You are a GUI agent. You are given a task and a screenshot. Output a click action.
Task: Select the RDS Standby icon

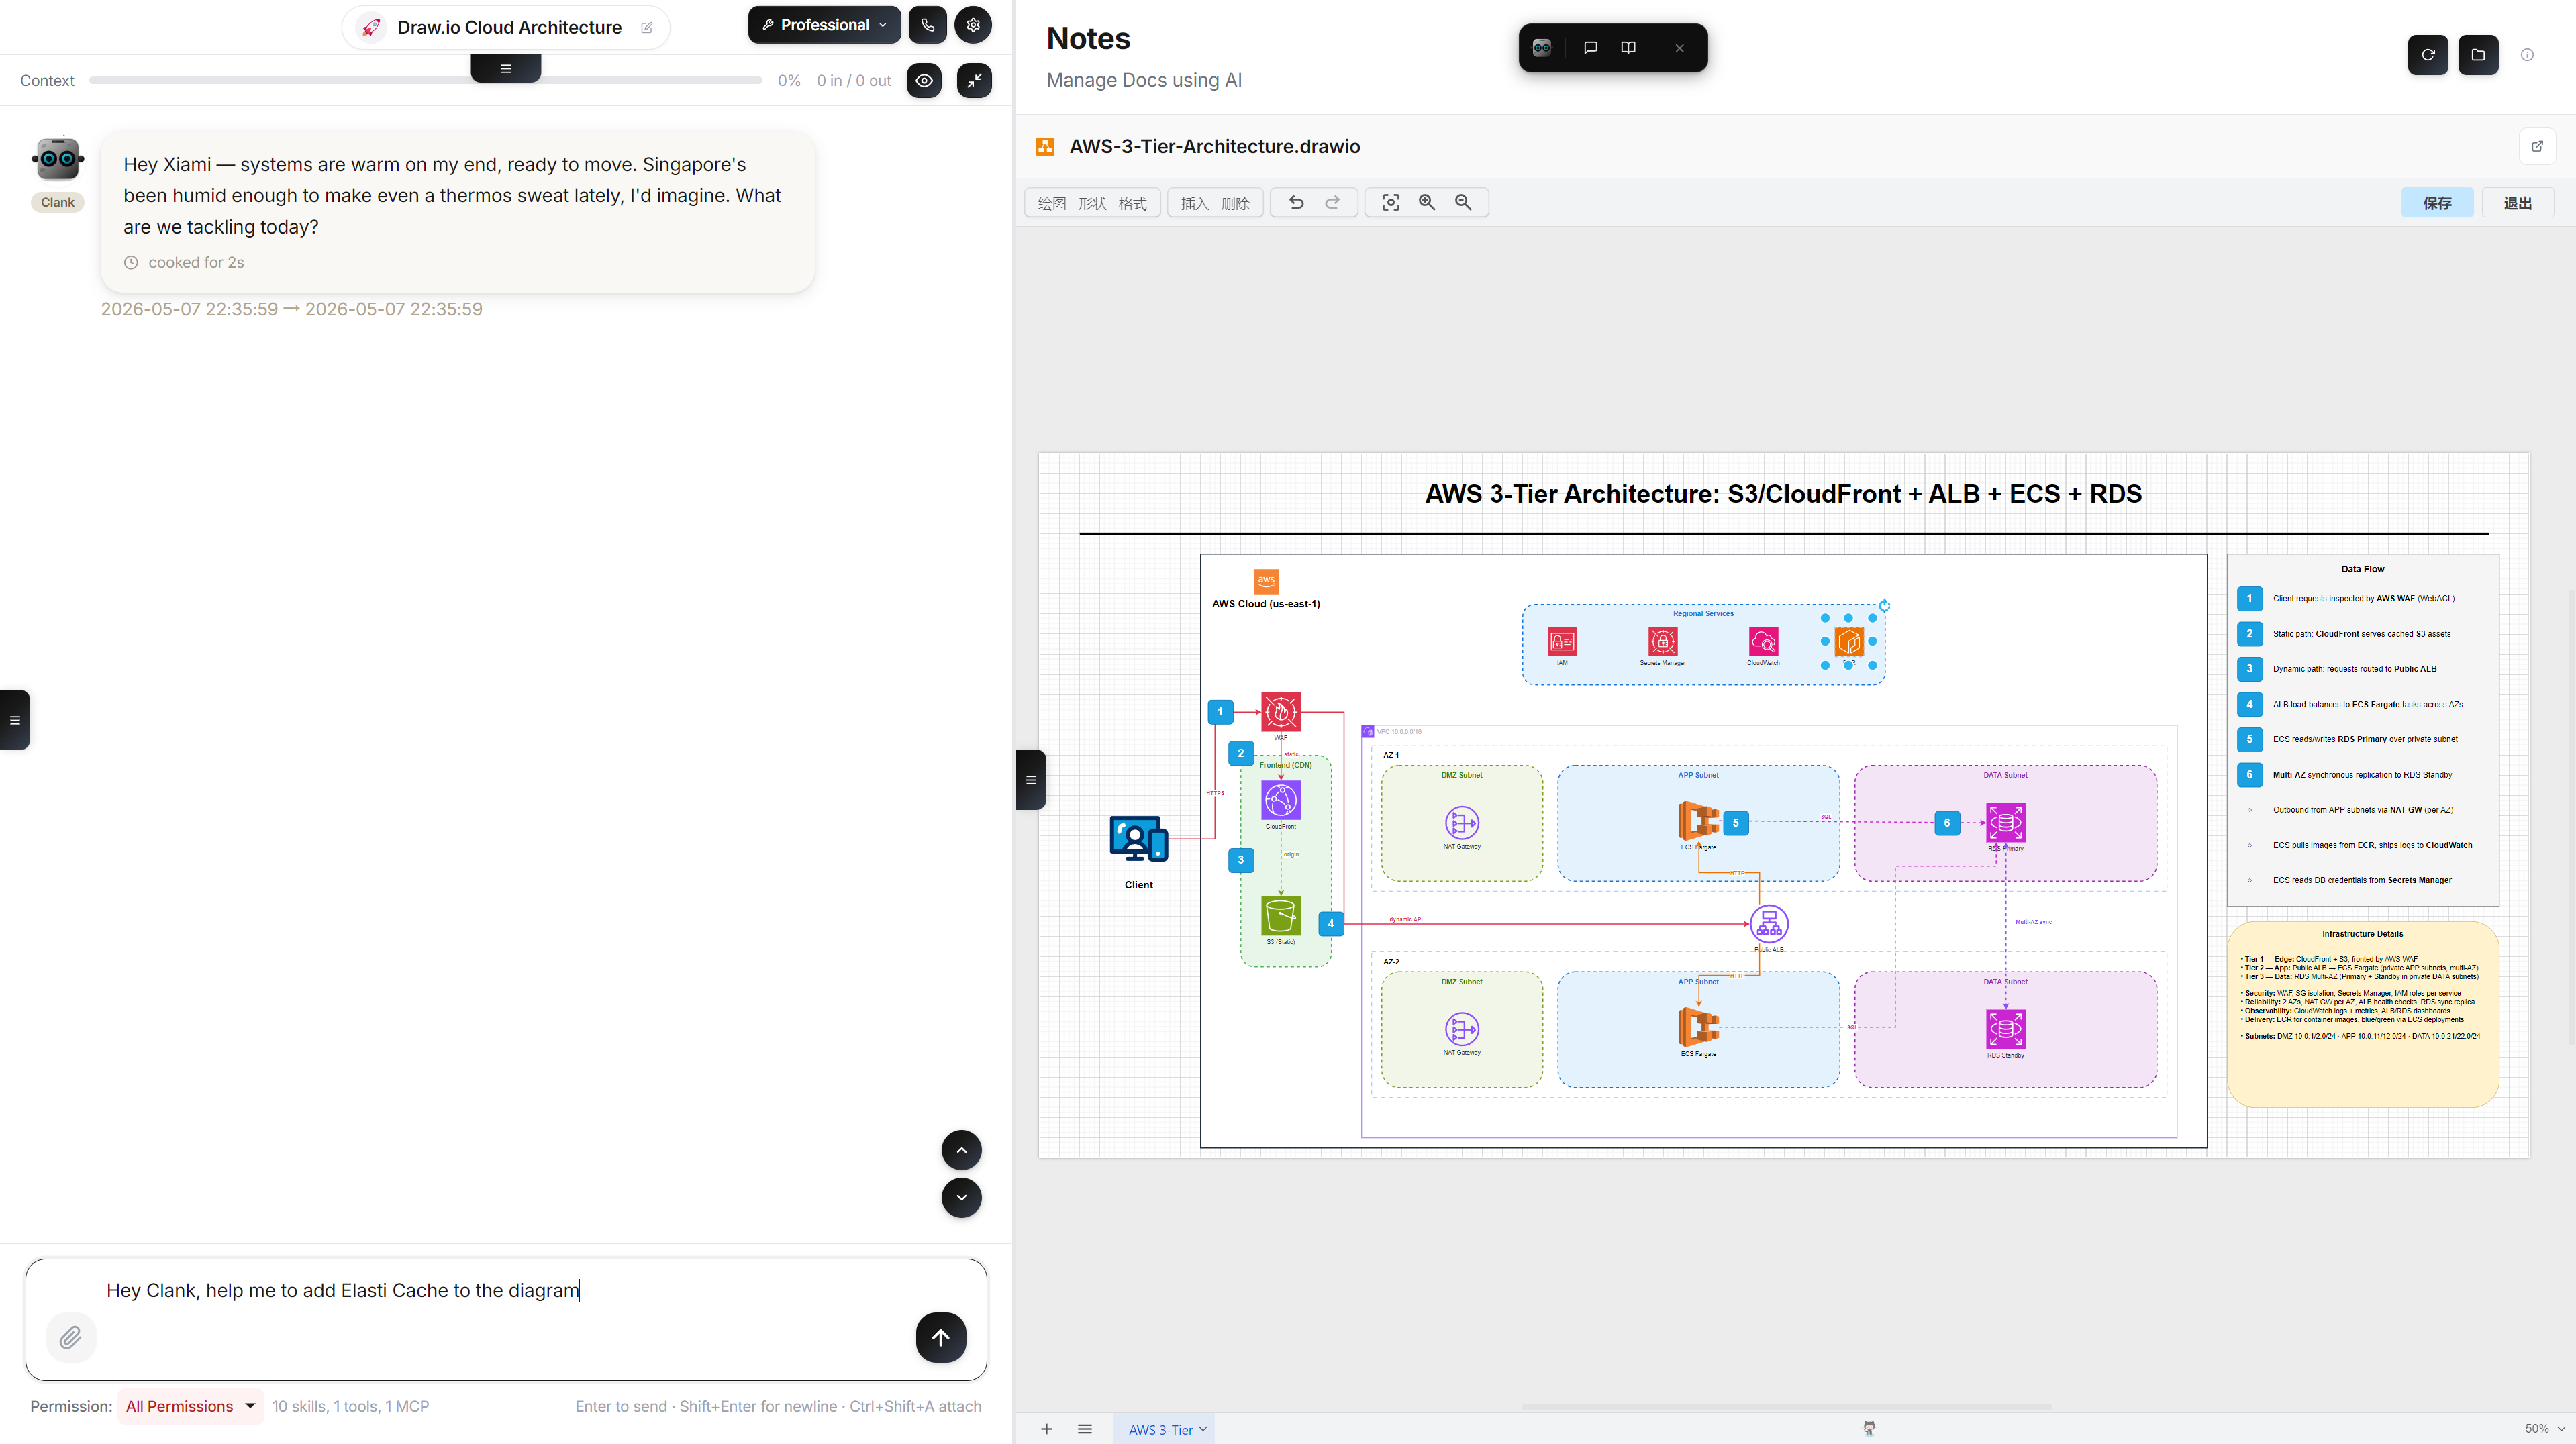2005,1029
